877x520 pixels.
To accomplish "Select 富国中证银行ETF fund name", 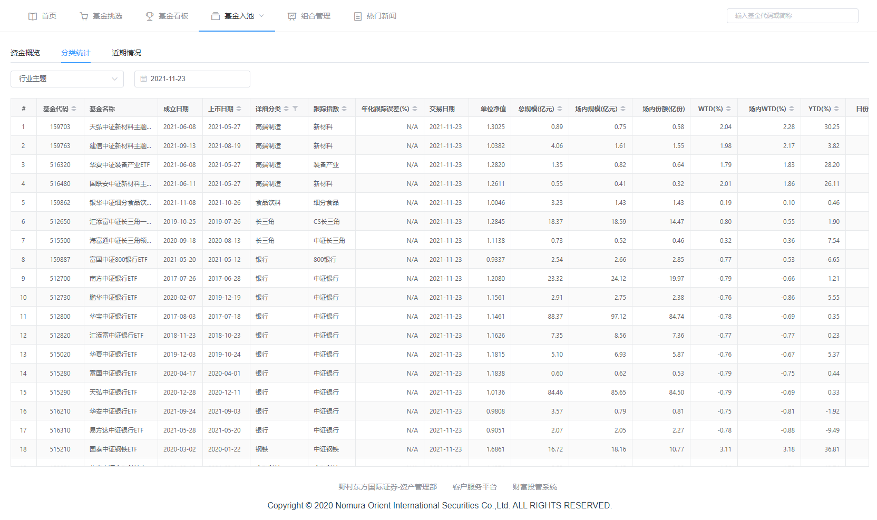I will pyautogui.click(x=113, y=374).
